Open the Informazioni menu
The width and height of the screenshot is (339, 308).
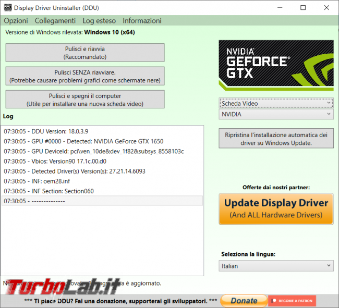pos(142,21)
